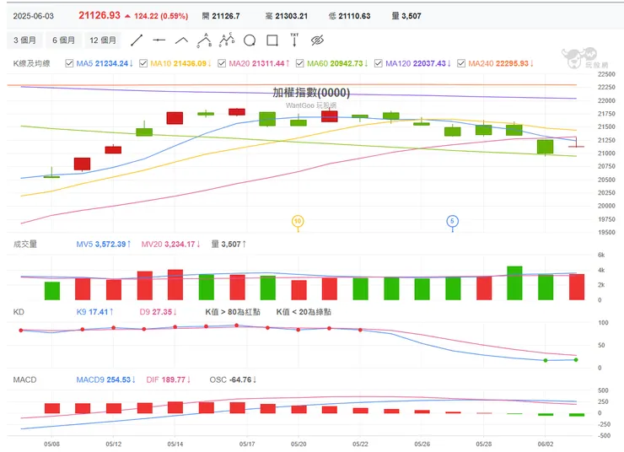Viewport: 624px width, 452px height.
Task: Switch chart range to 12 個月
Action: (x=103, y=40)
